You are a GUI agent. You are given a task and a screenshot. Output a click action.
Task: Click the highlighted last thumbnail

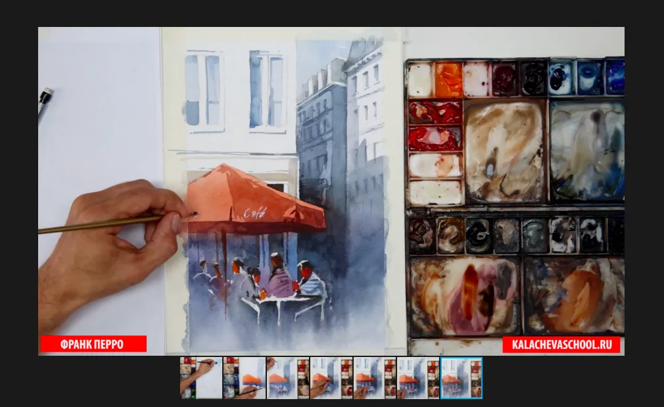coord(462,377)
